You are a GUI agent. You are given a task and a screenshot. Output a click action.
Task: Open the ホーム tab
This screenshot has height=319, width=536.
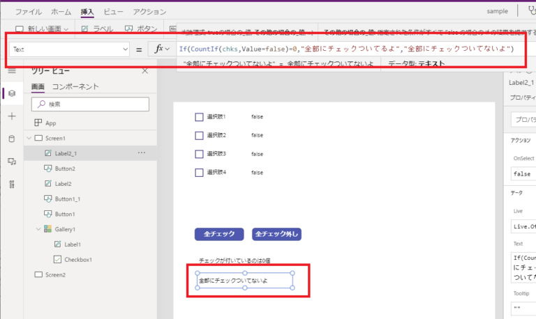pos(61,12)
